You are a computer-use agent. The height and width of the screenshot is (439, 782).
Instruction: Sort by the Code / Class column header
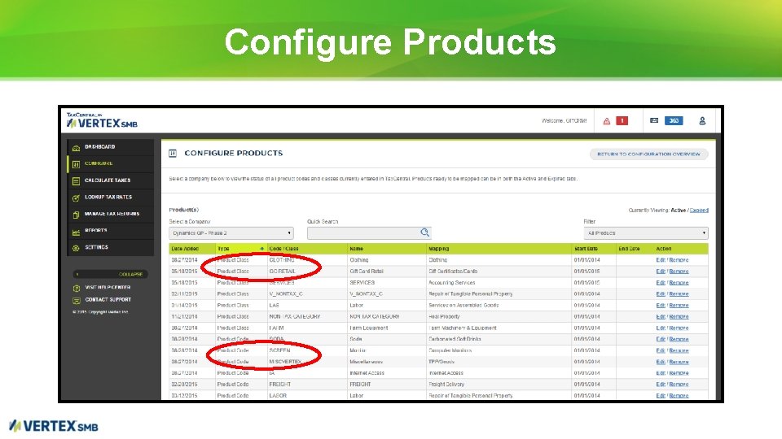pos(283,249)
